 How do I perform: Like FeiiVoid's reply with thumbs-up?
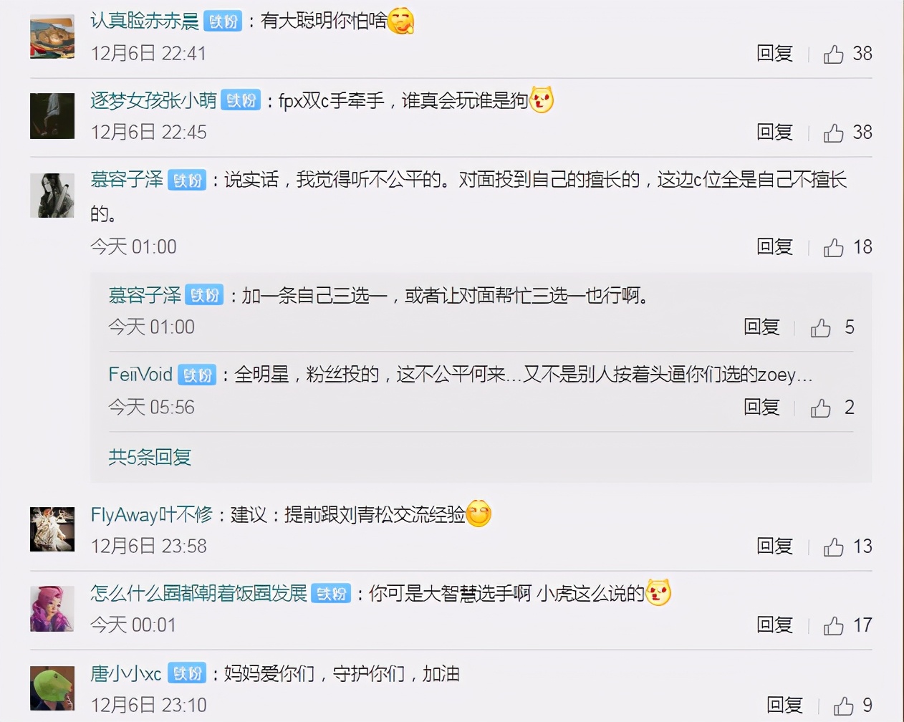[x=820, y=408]
